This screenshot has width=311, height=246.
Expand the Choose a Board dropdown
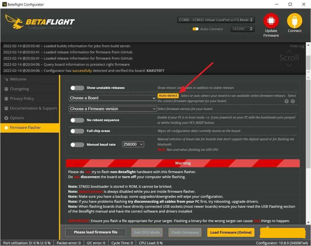tap(113, 98)
